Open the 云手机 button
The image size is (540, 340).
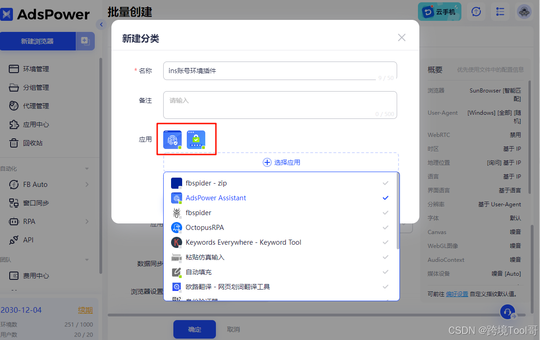point(439,12)
